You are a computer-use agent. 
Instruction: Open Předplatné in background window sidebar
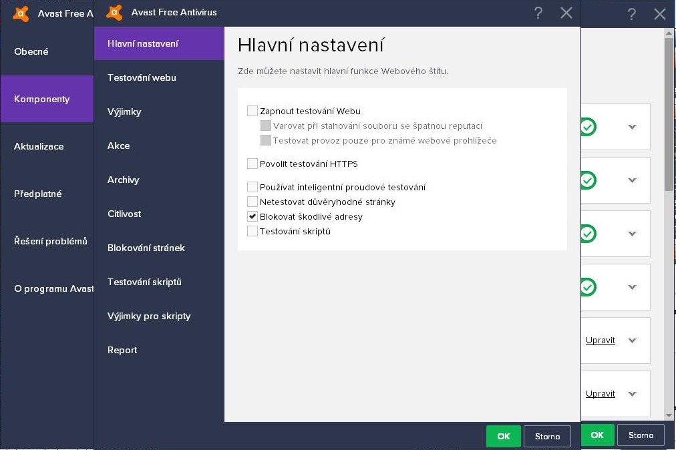[x=47, y=194]
